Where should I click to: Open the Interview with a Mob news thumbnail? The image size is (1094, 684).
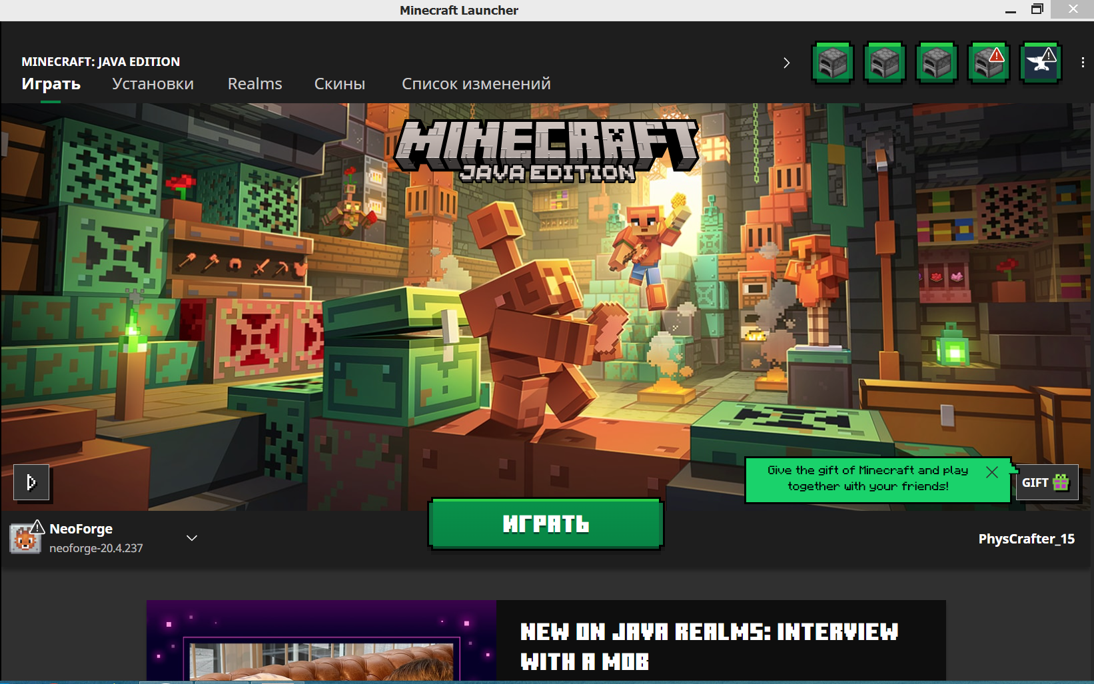[x=321, y=640]
